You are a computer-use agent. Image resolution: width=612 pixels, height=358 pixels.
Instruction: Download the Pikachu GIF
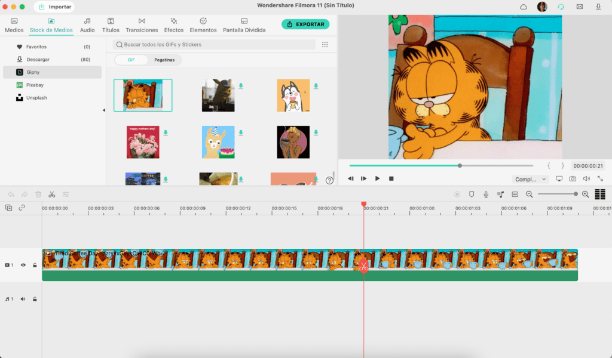241,86
